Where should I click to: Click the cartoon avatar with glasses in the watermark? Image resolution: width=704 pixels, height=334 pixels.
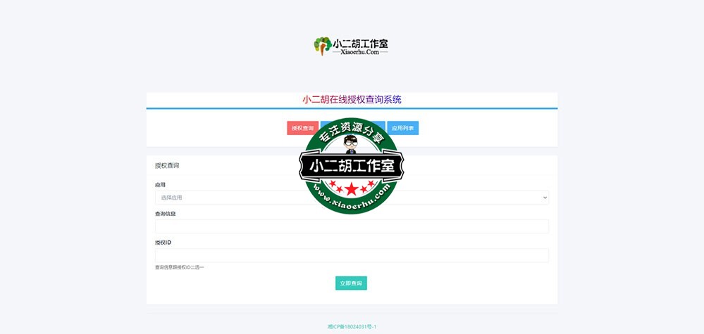pos(351,145)
